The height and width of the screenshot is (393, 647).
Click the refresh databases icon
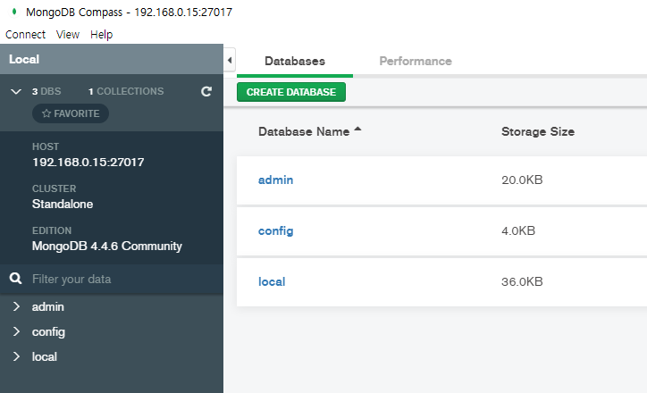(x=206, y=91)
